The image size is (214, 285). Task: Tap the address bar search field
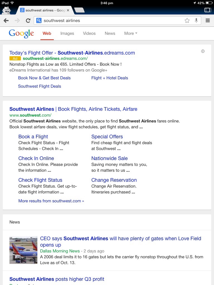(x=111, y=21)
